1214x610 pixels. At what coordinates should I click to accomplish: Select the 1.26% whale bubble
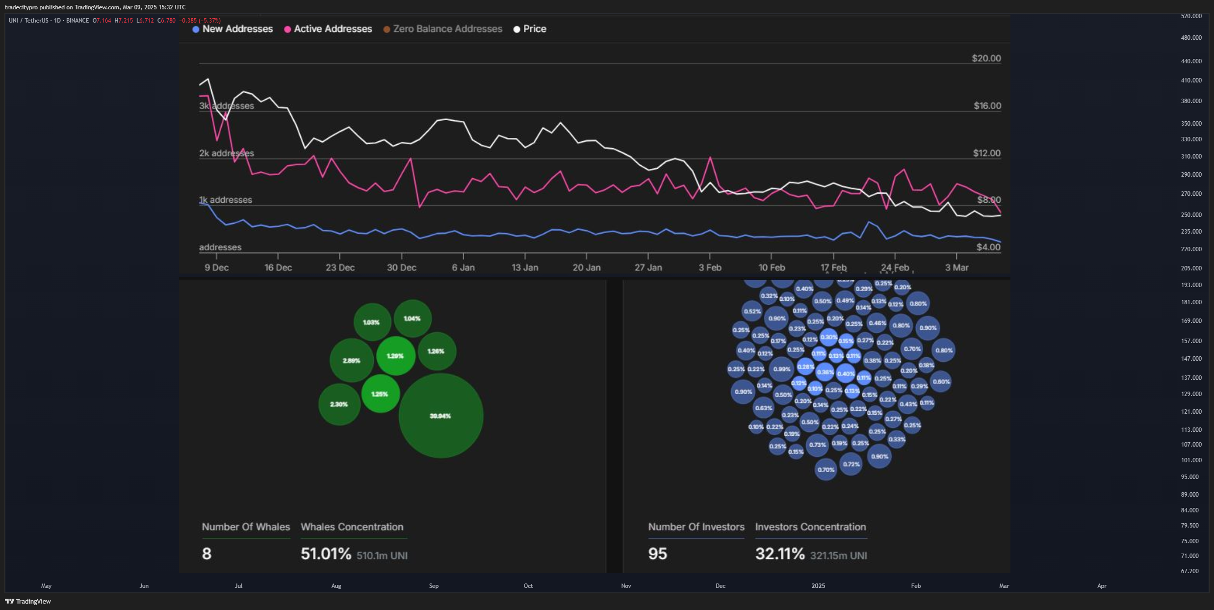pos(436,351)
